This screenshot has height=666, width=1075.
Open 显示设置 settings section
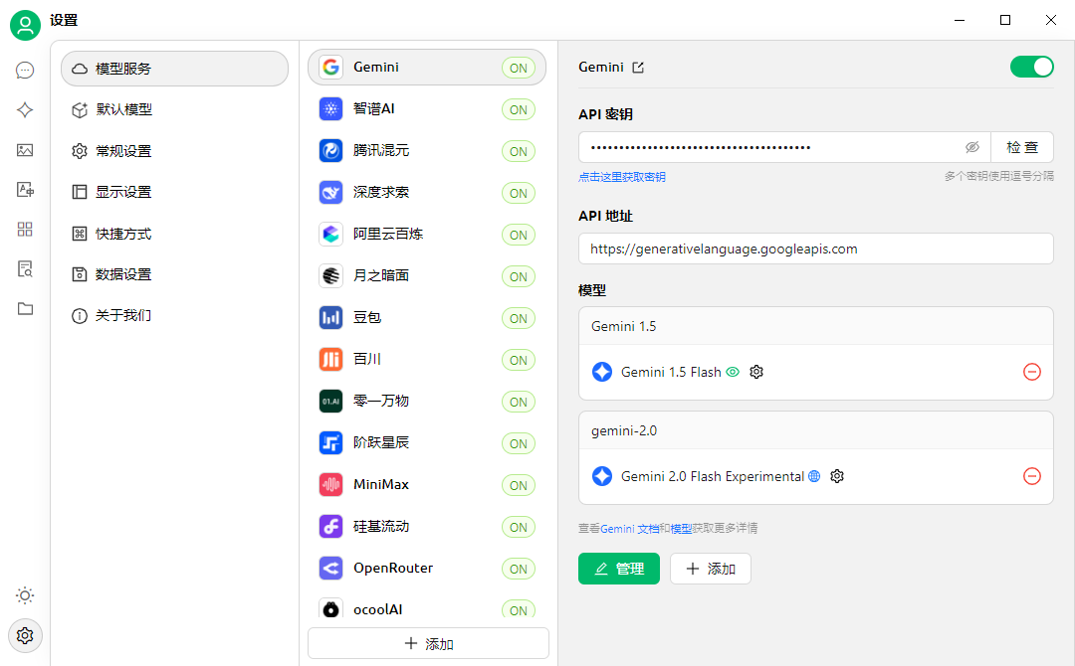click(x=175, y=192)
